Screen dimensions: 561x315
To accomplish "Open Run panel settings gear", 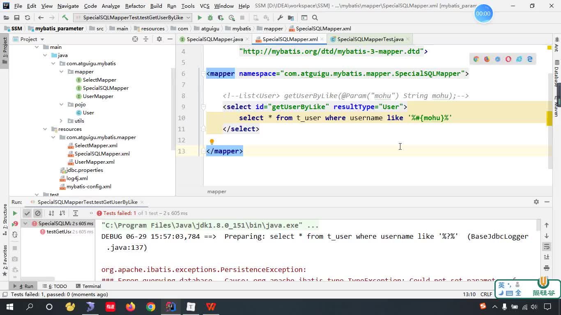I will pos(536,202).
